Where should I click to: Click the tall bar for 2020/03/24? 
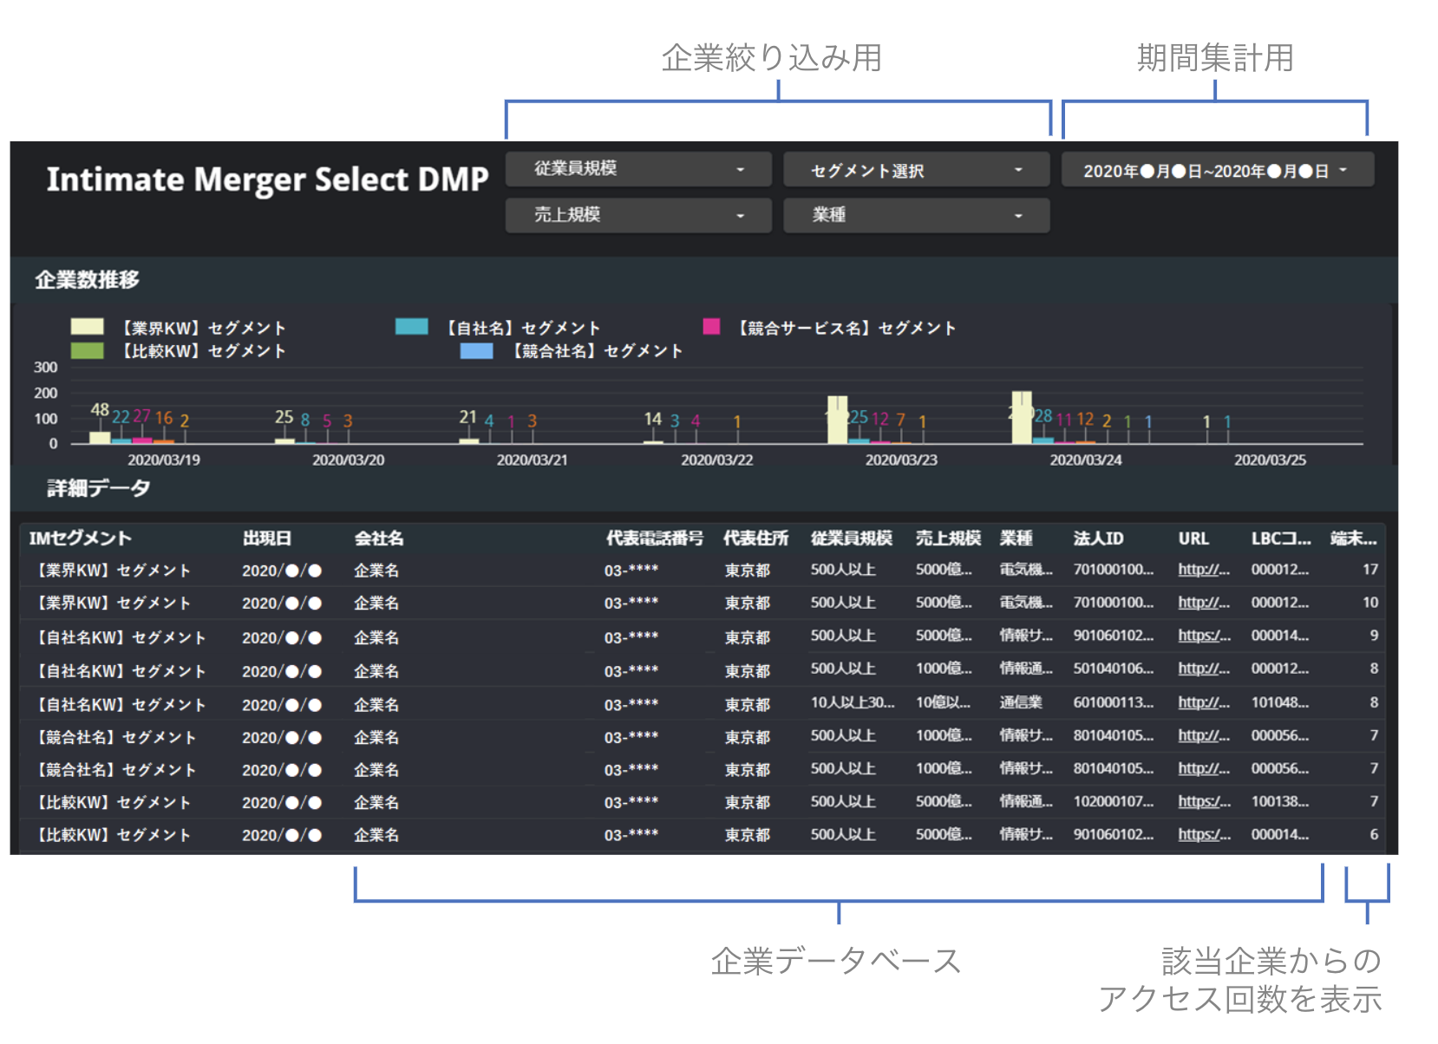pos(1022,418)
